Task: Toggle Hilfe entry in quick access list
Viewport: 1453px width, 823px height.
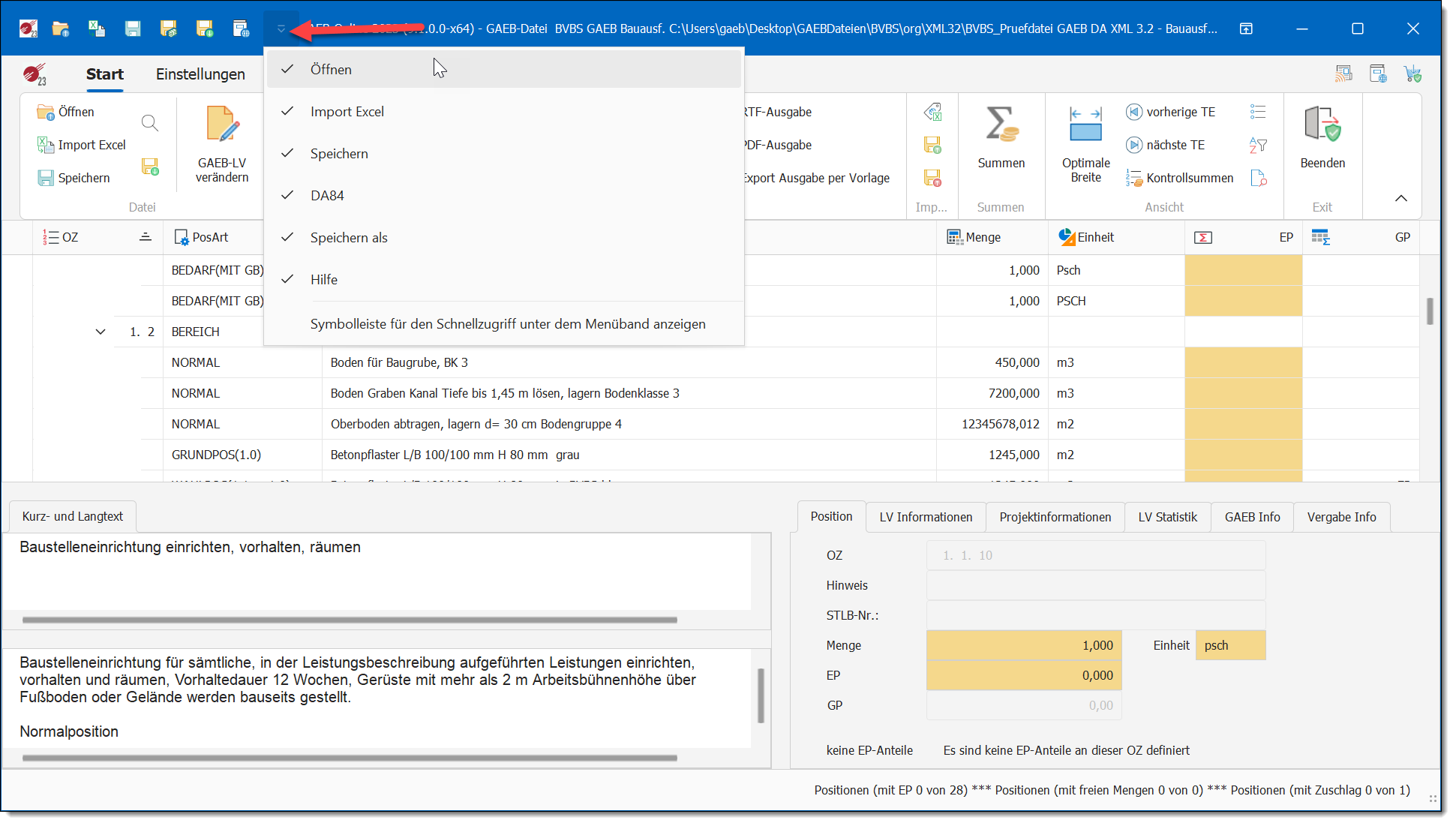Action: tap(324, 280)
